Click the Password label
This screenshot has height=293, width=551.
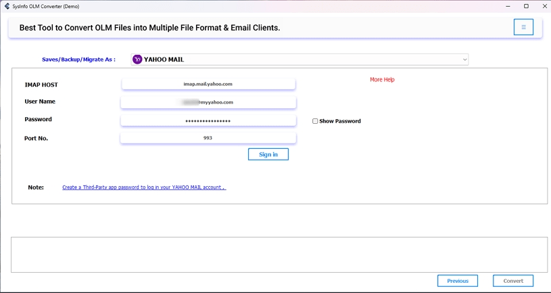[38, 119]
